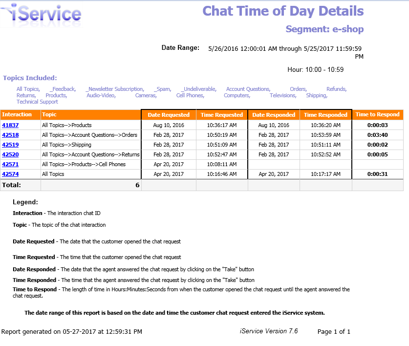Click the 'Chat Time of Day Details' title
Screen dimensions: 409x346
283,11
